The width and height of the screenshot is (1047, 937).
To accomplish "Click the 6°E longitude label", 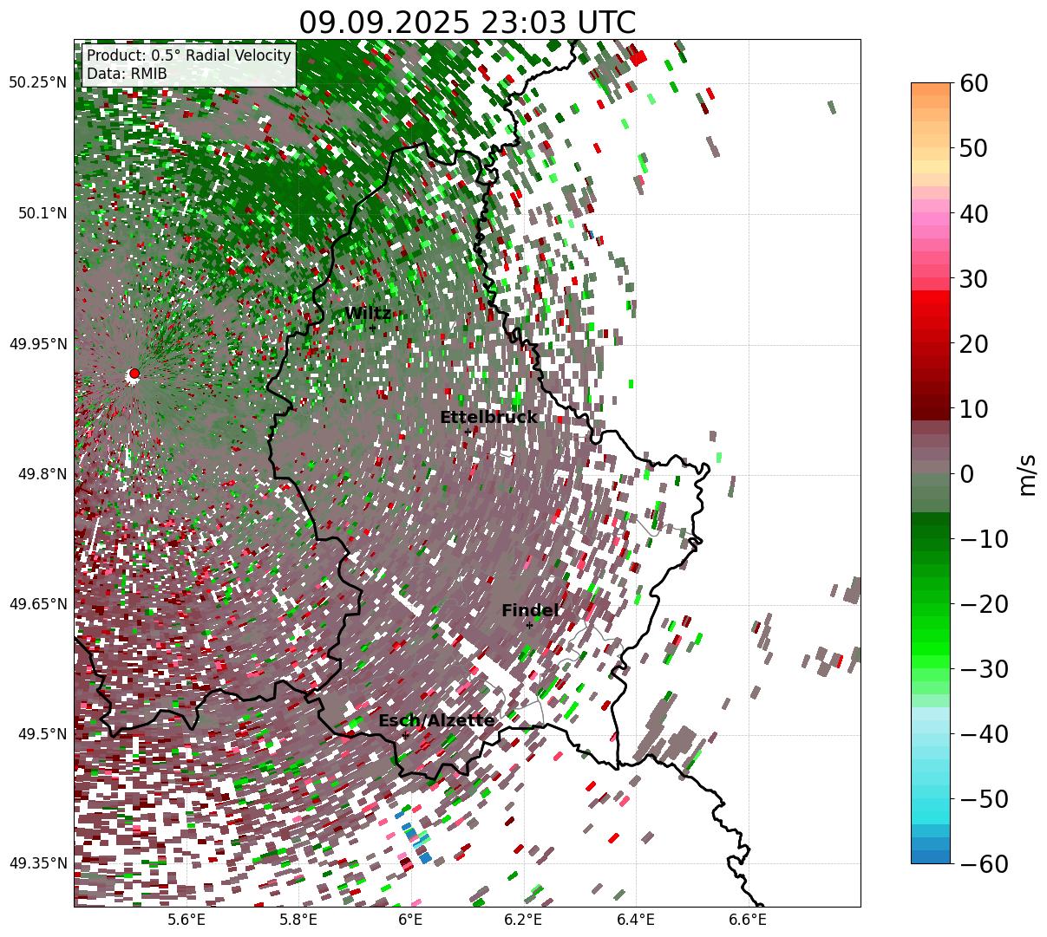I will [x=410, y=920].
